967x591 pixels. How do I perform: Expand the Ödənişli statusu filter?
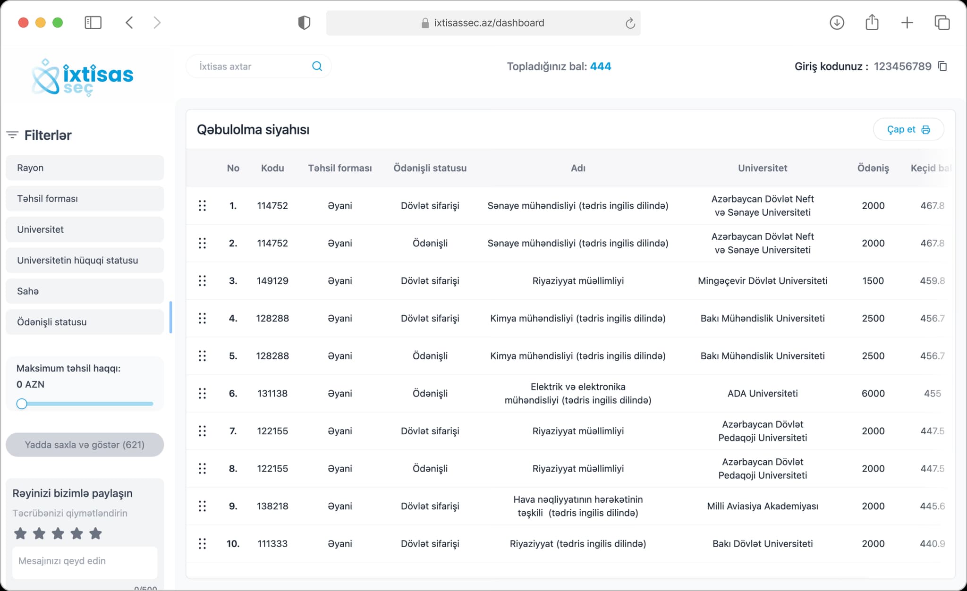tap(85, 322)
